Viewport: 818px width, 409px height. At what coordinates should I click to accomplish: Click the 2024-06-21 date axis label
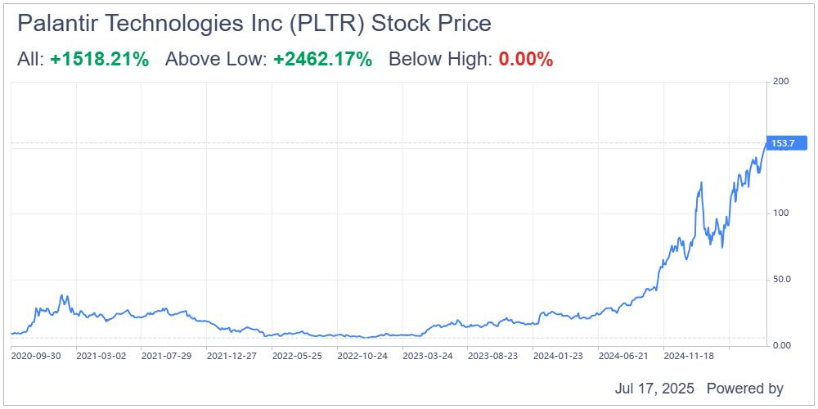622,357
